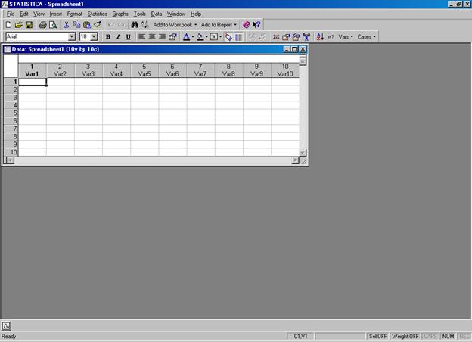The width and height of the screenshot is (472, 342).
Task: Toggle the text labels tag icon
Action: (x=228, y=37)
